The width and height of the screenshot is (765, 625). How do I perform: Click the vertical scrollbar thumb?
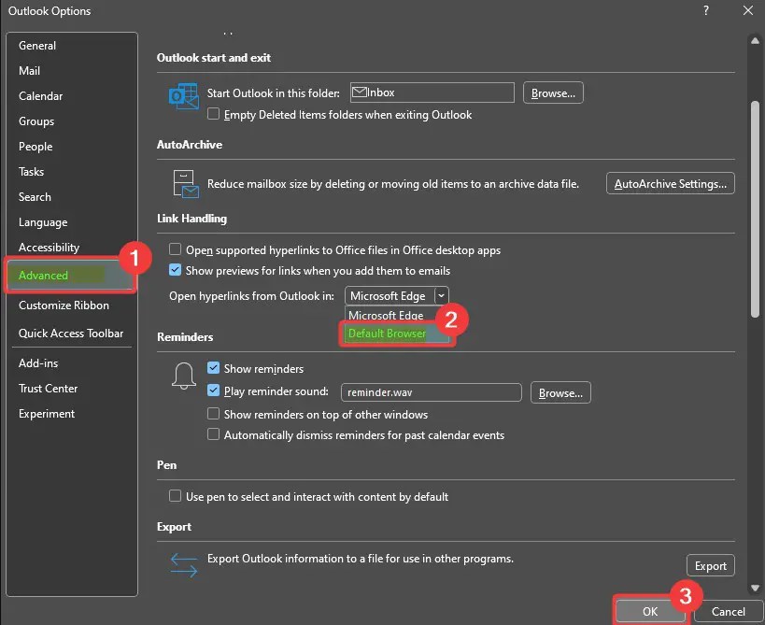pos(755,209)
